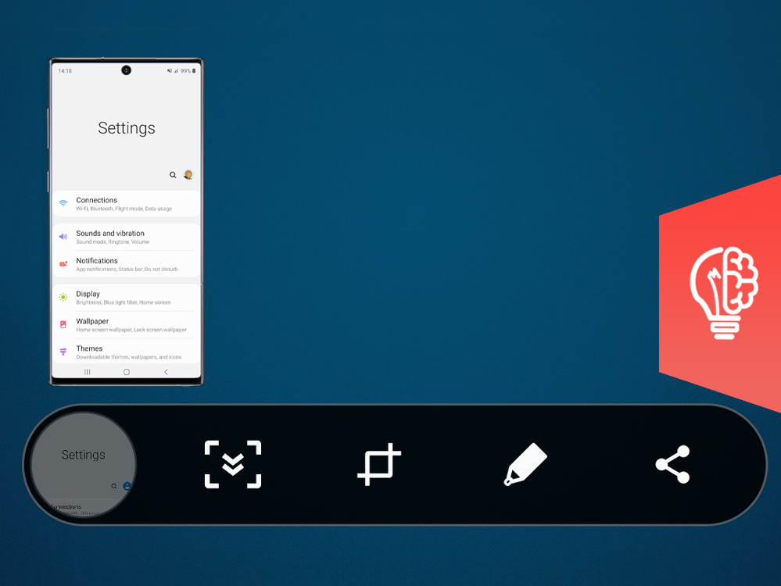781x586 pixels.
Task: Tap the scroll capture icon
Action: [x=232, y=464]
